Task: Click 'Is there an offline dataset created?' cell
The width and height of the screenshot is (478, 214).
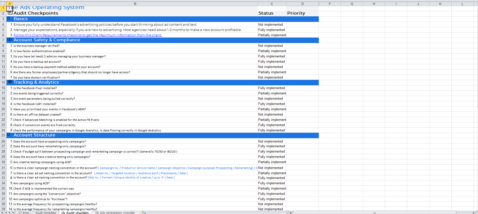Action: tap(135, 114)
